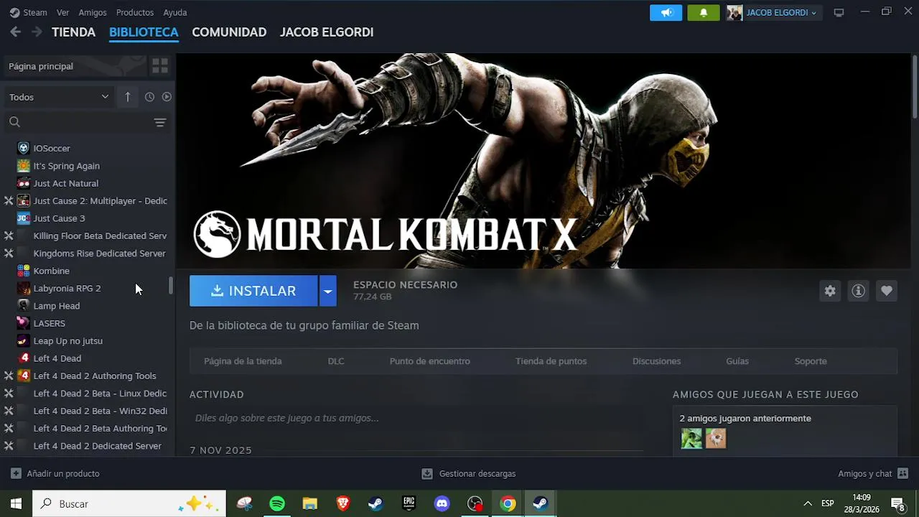Open the game information icon
This screenshot has width=919, height=517.
click(x=858, y=291)
